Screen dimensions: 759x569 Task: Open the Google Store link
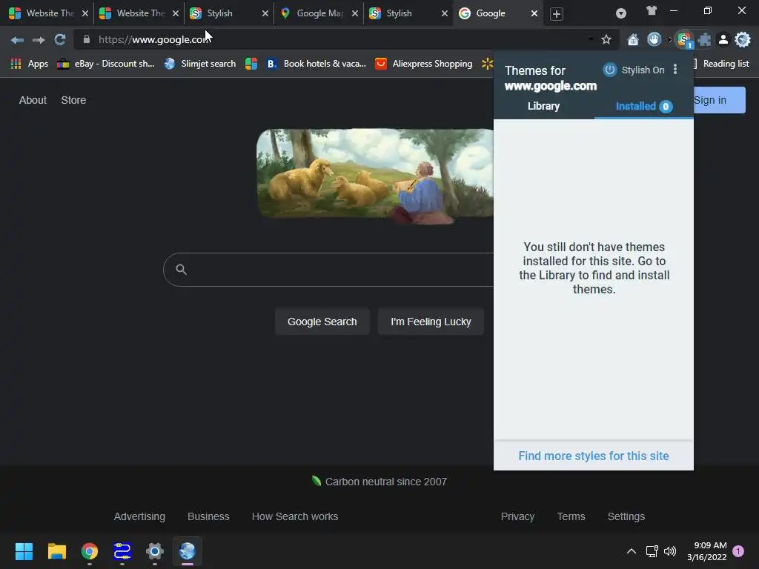tap(73, 100)
